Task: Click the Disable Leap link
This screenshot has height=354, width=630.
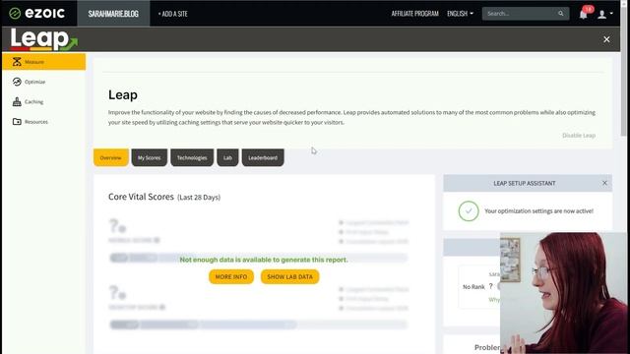Action: click(579, 136)
